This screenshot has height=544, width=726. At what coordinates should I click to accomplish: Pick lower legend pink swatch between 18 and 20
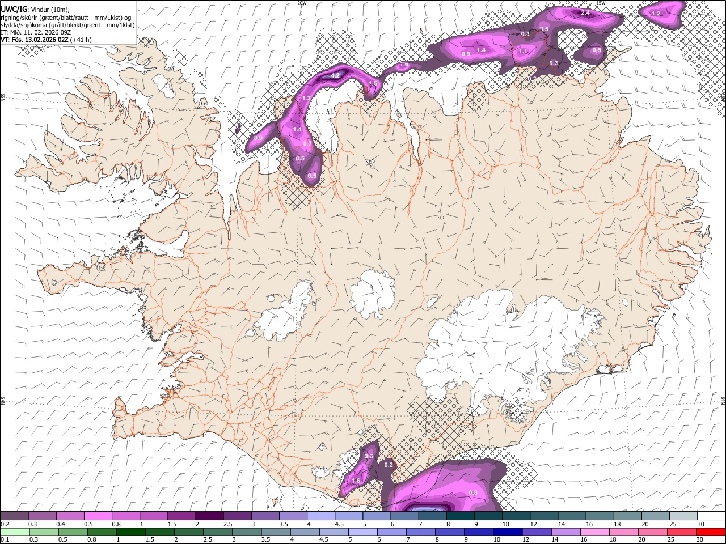tap(624, 532)
